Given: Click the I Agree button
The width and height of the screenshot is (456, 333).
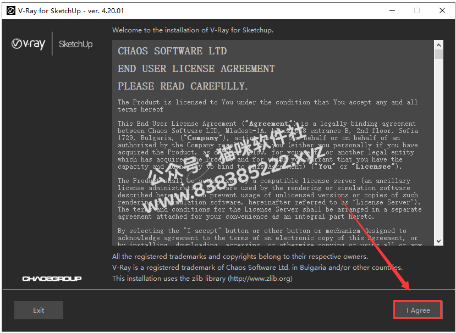Looking at the screenshot, I should [x=417, y=310].
